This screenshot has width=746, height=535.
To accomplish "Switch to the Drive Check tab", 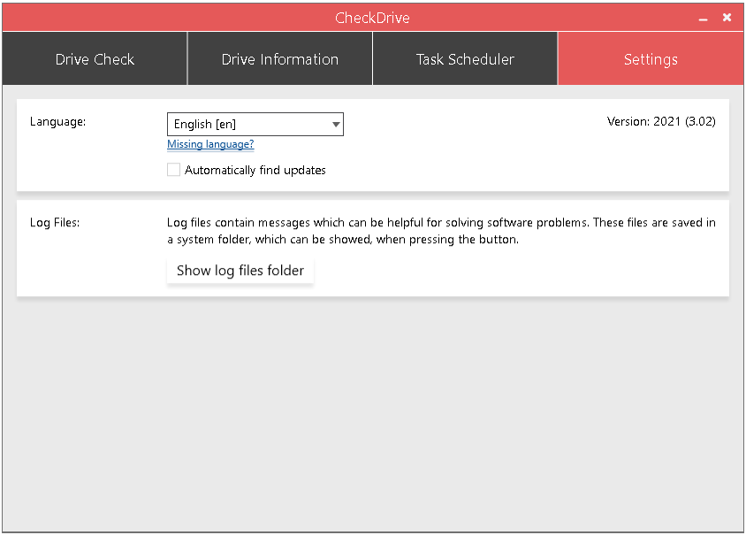I will [x=95, y=59].
